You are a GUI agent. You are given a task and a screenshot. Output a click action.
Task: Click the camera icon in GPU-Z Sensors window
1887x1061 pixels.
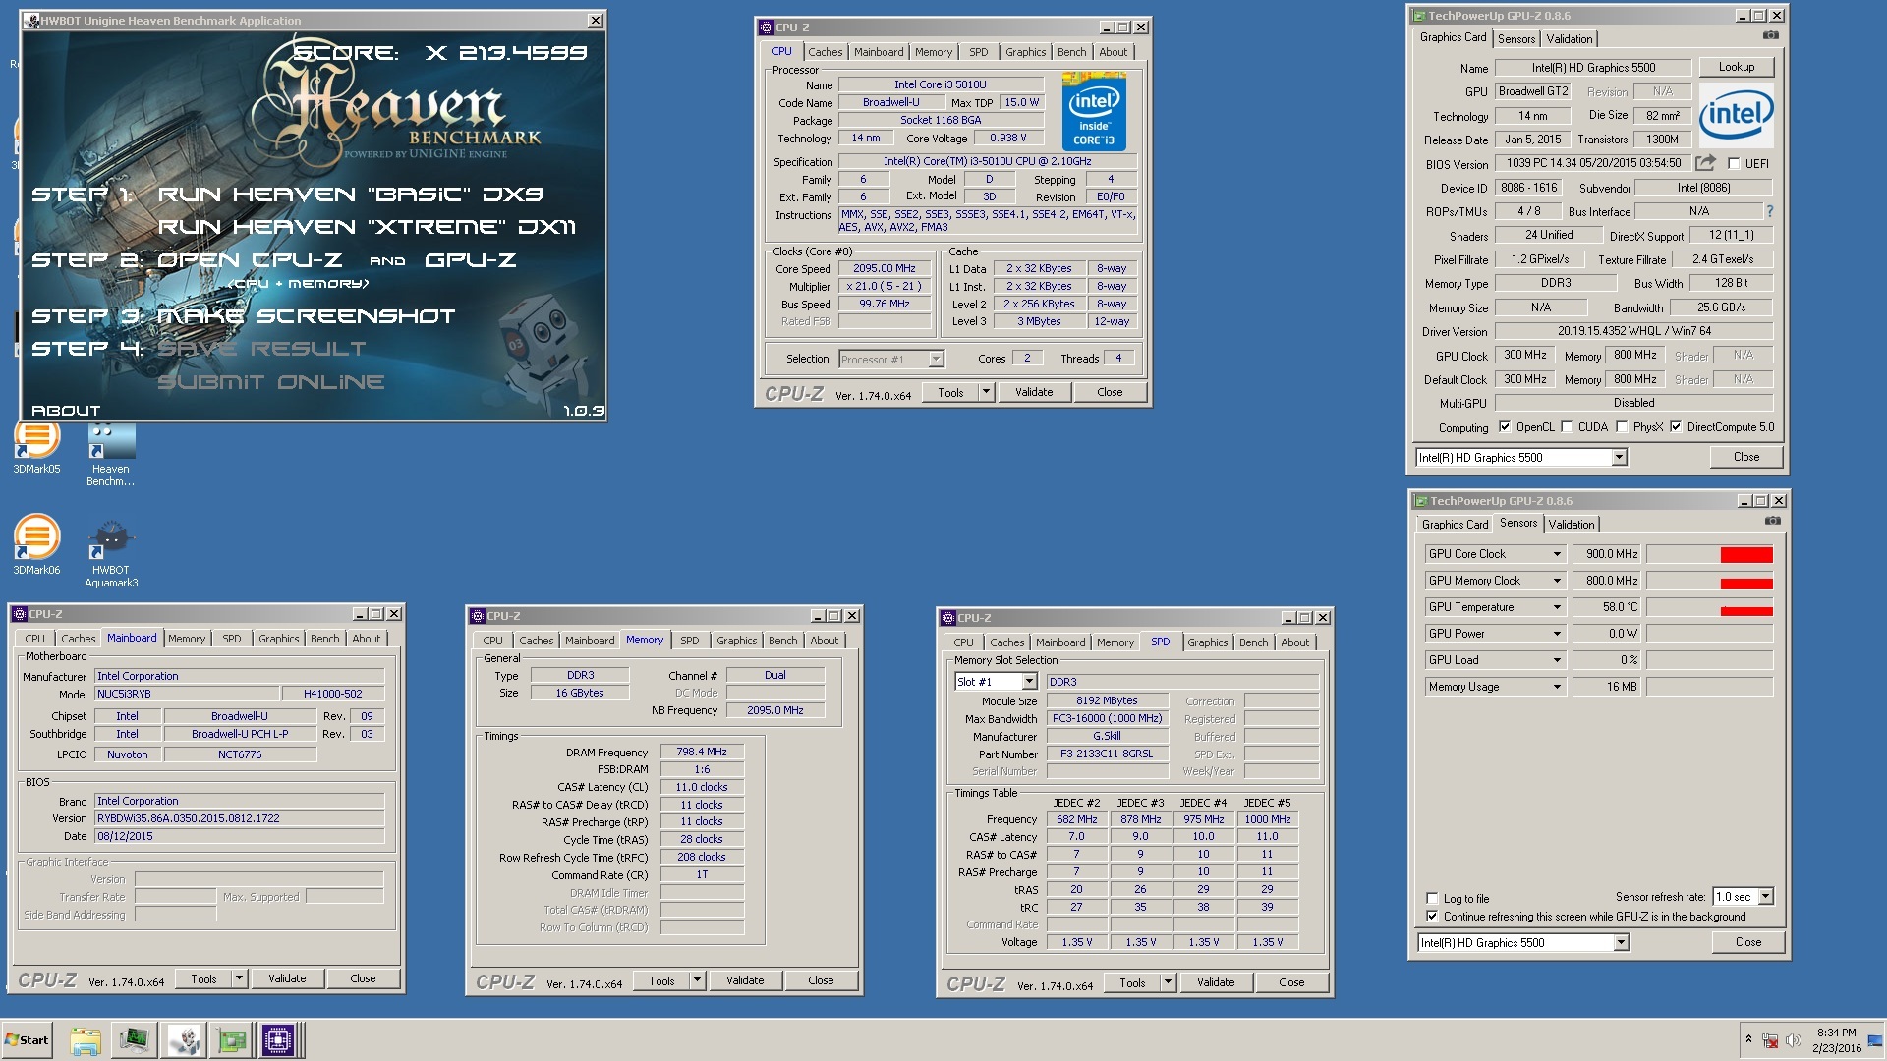(x=1772, y=521)
